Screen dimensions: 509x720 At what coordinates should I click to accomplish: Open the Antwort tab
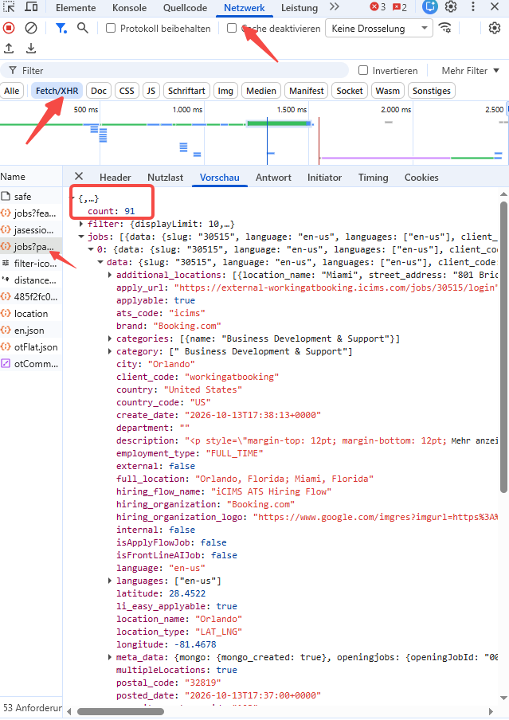pos(273,178)
